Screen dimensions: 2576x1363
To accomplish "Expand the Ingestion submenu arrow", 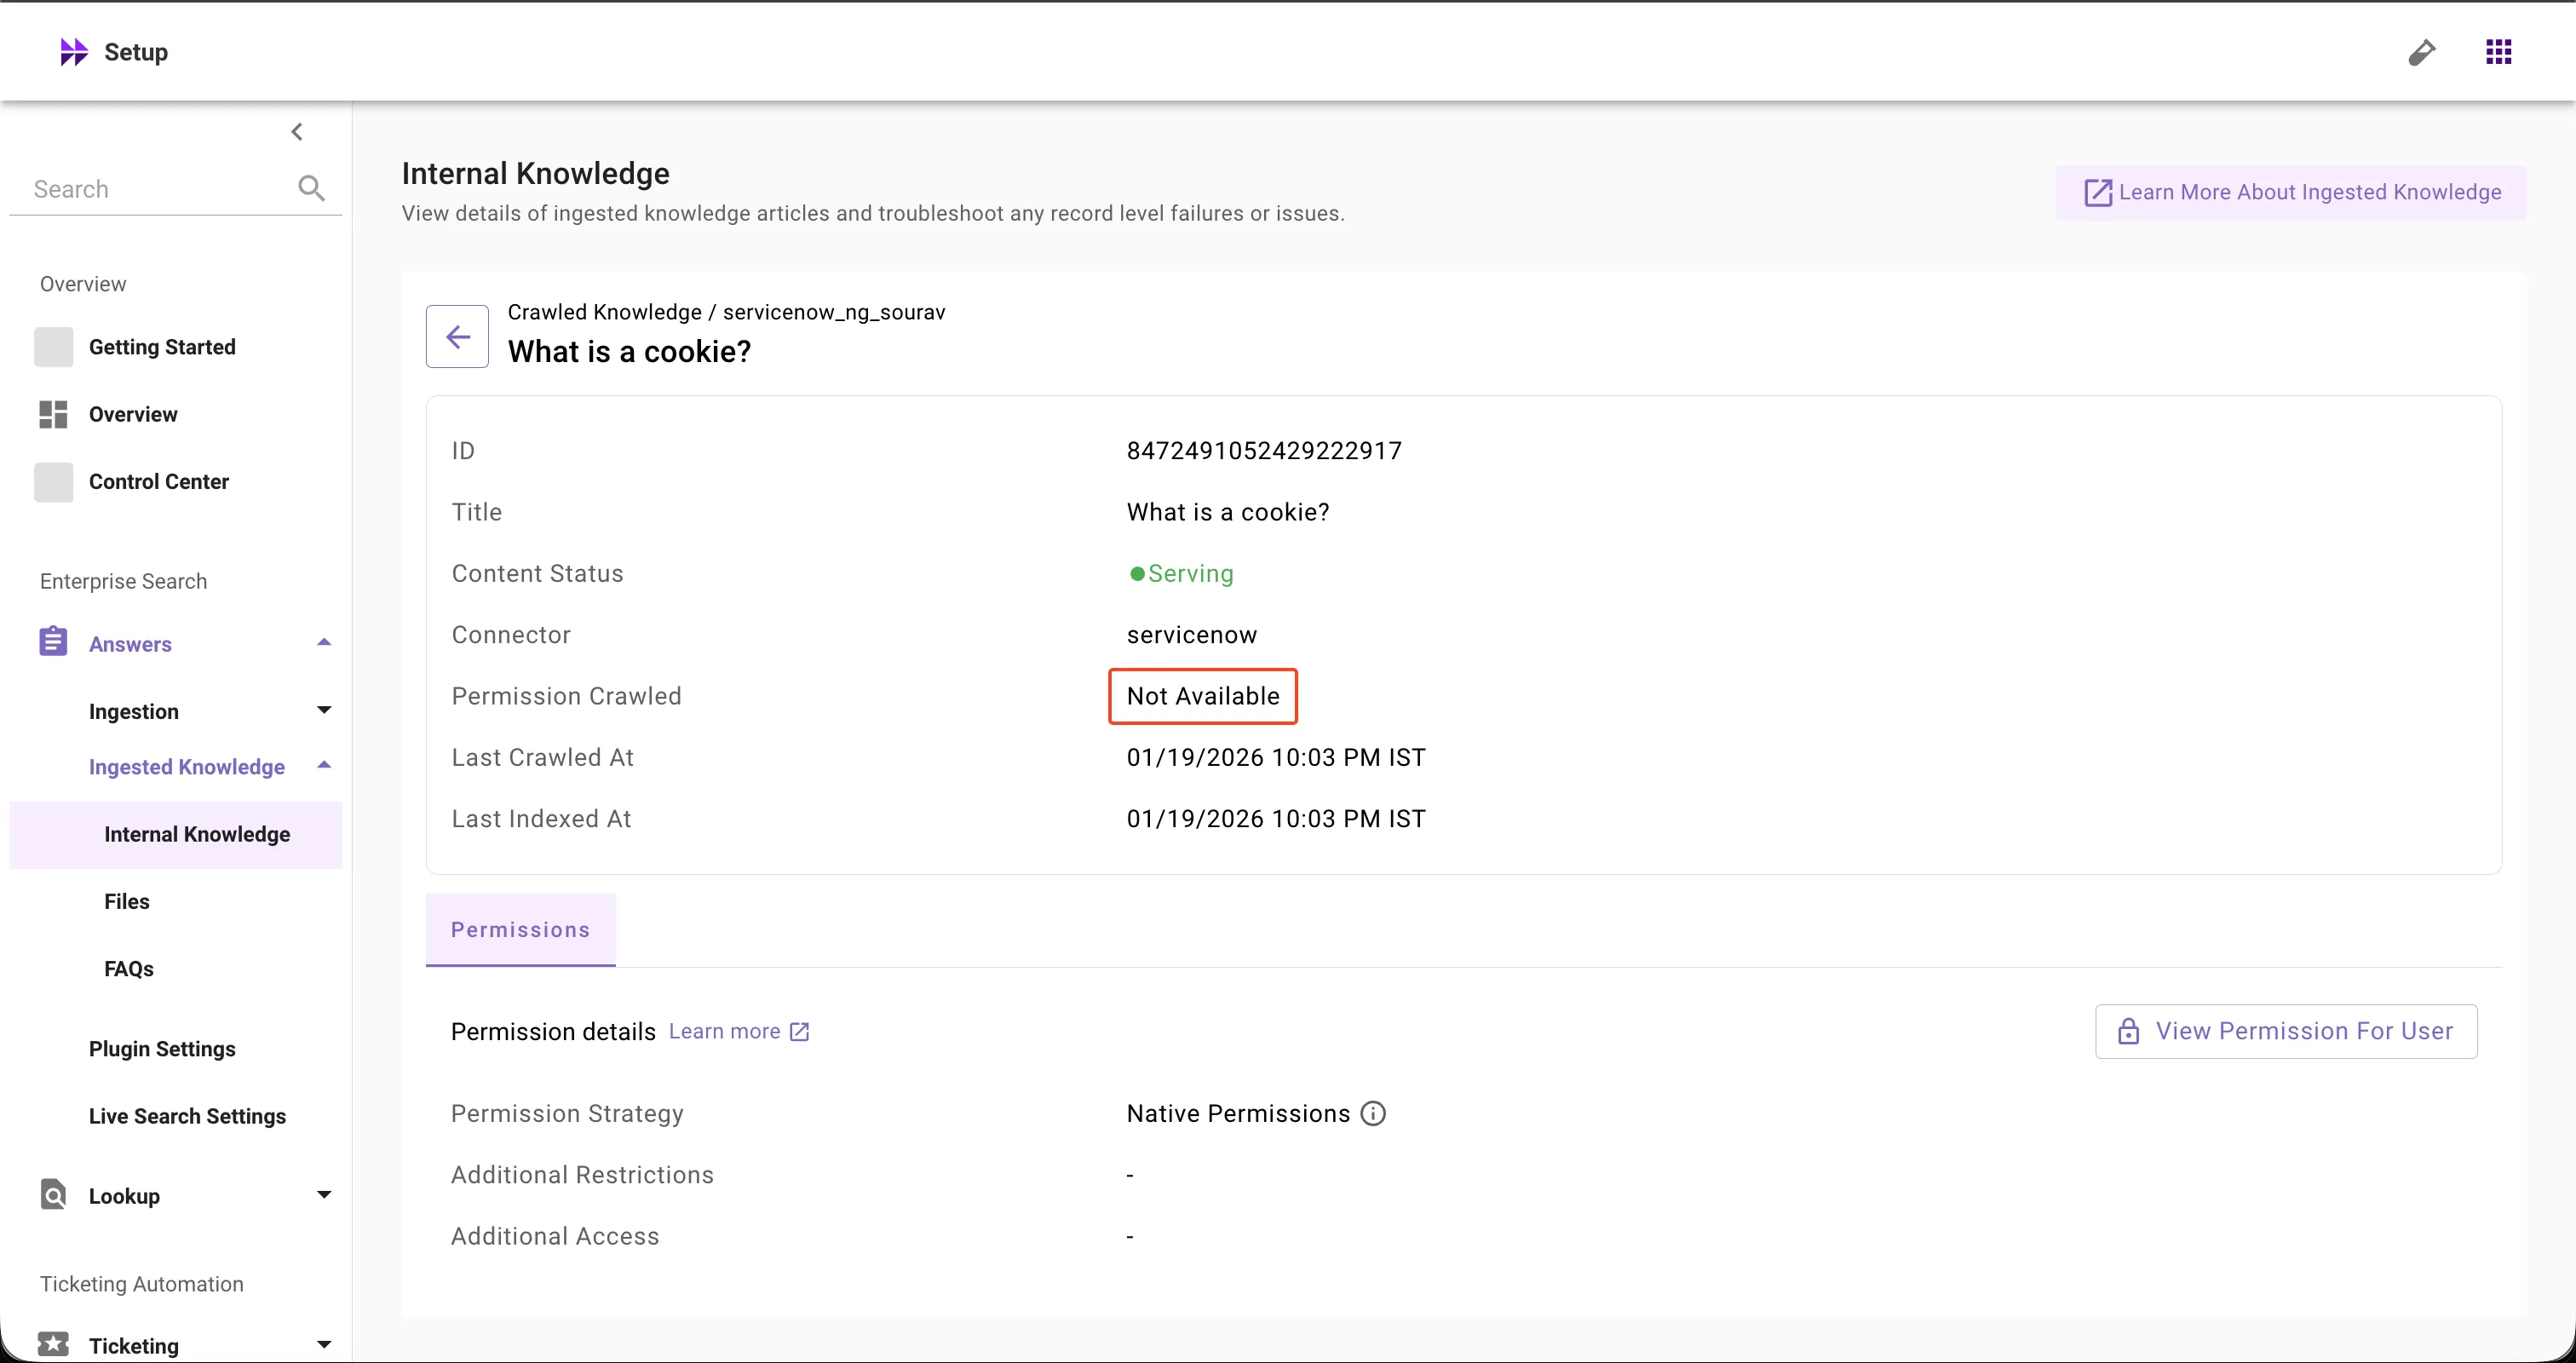I will click(x=323, y=711).
